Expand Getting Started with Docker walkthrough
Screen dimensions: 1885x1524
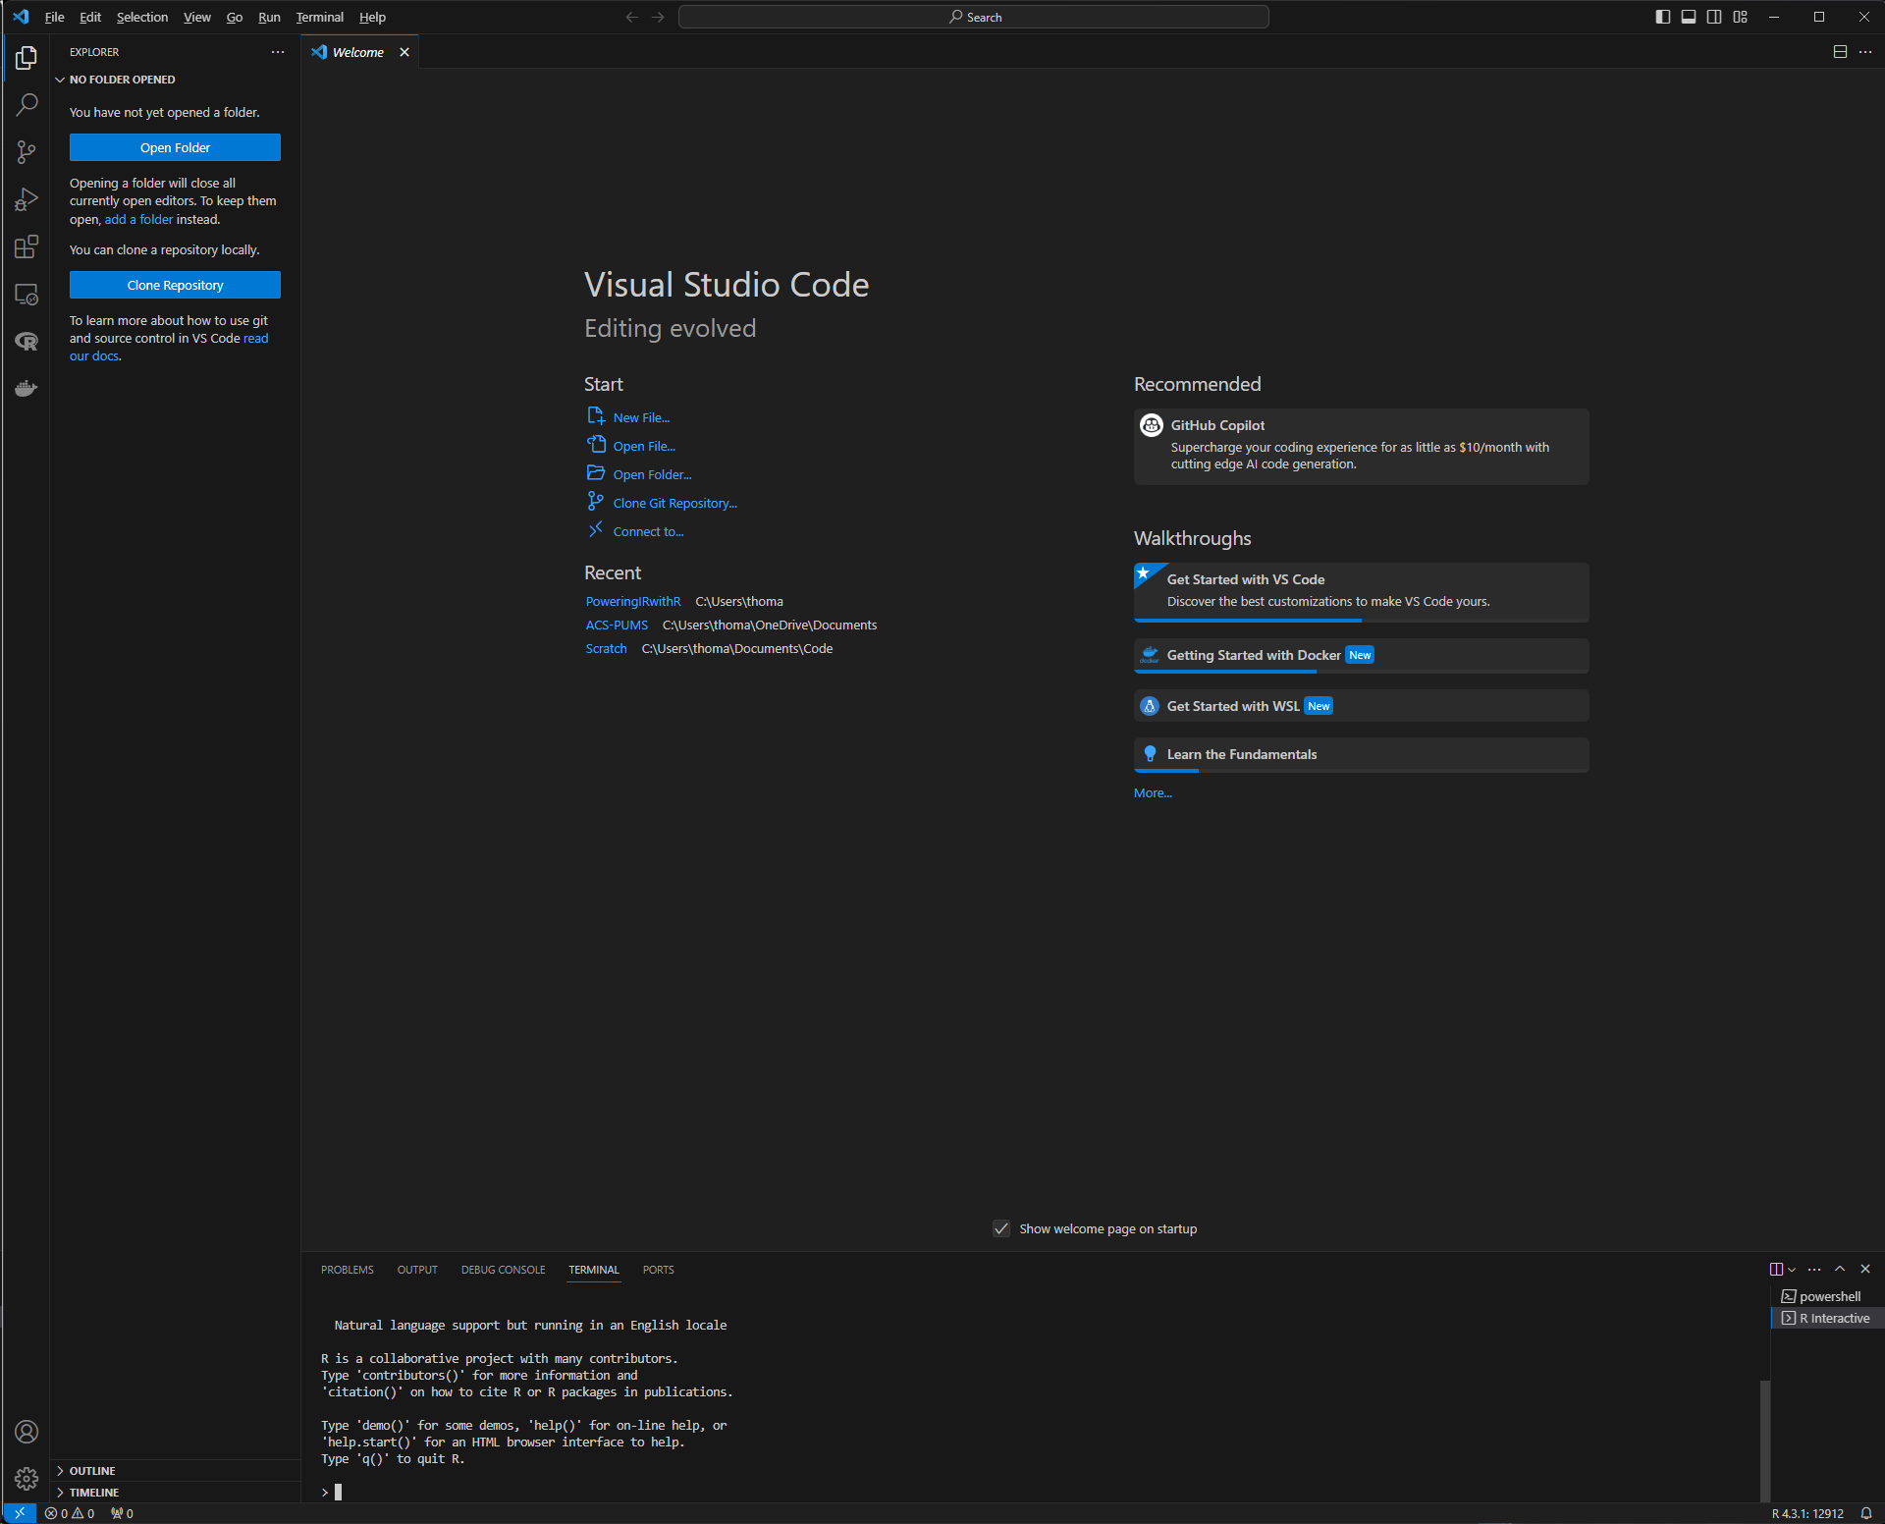click(x=1361, y=656)
